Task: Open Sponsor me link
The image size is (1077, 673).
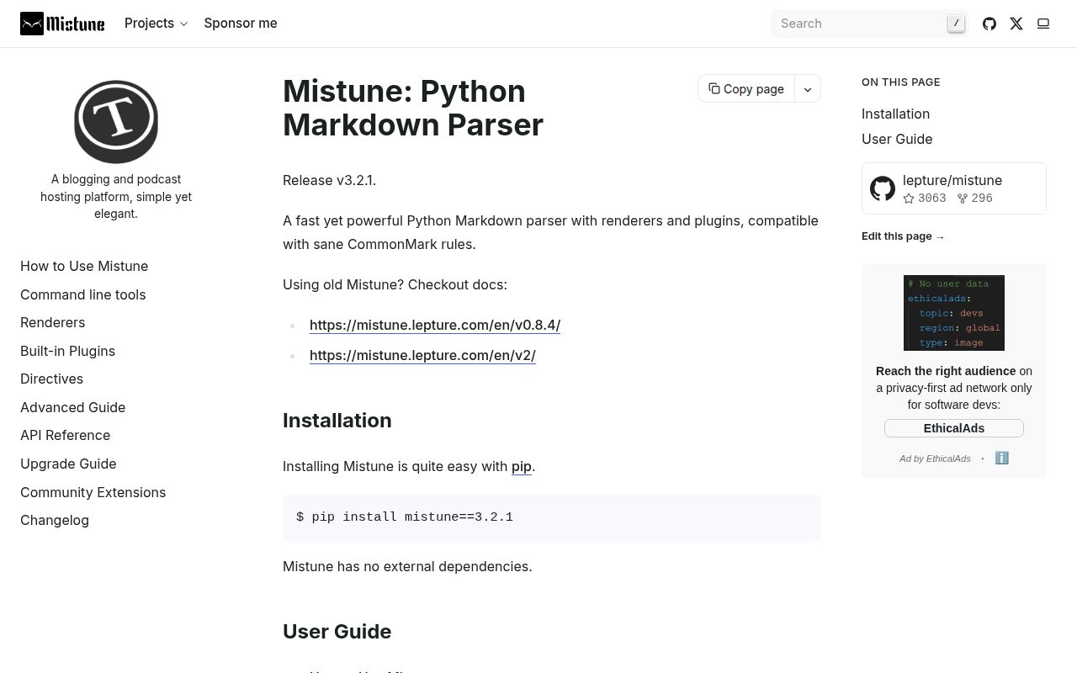Action: click(x=241, y=24)
